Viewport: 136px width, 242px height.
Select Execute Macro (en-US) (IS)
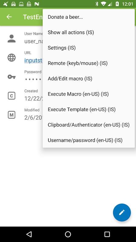(x=89, y=94)
